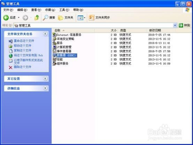Image resolution: width=193 pixels, height=145 pixels.
Task: Click the Forward arrow icon
Action: (25, 18)
